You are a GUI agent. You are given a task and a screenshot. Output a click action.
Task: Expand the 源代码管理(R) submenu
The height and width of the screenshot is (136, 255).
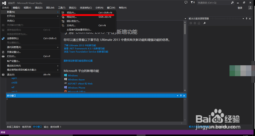coord(30,47)
